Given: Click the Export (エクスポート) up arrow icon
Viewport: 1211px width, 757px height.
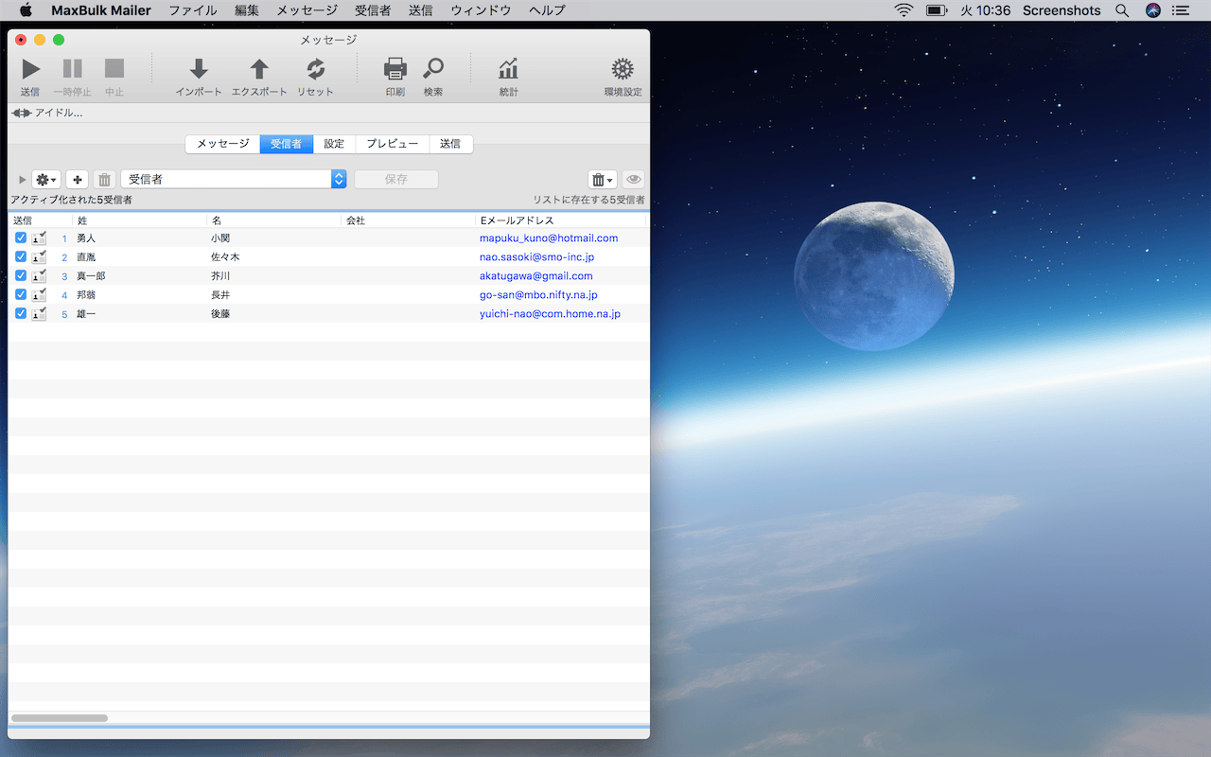Looking at the screenshot, I should point(258,69).
